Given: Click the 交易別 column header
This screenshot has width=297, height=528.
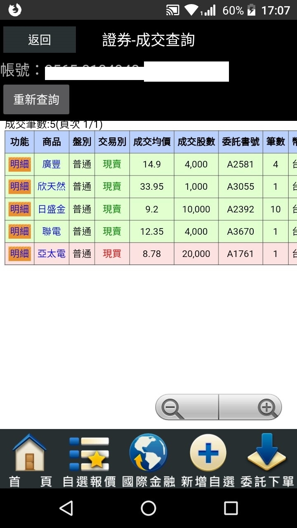Looking at the screenshot, I should click(x=112, y=142).
